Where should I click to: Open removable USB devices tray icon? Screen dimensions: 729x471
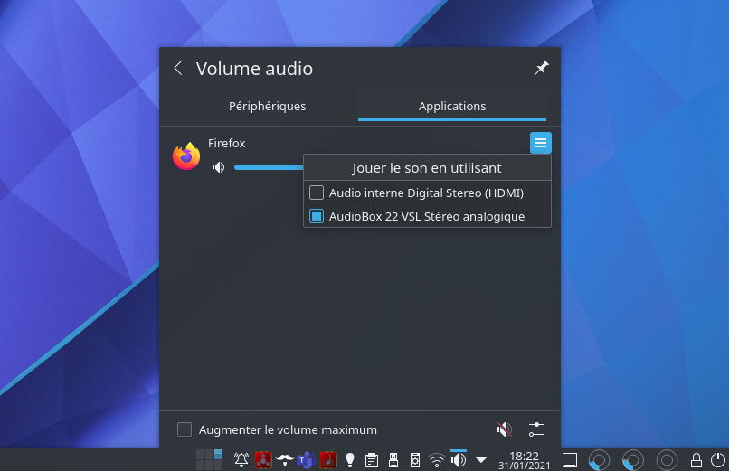click(393, 460)
